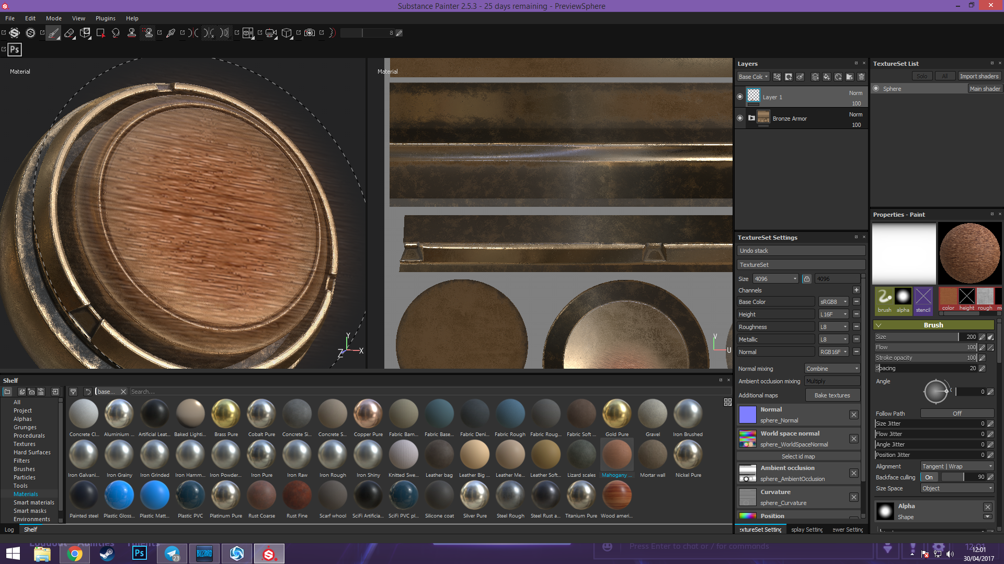Click the add folder icon in Layers
1004x564 pixels.
(850, 77)
